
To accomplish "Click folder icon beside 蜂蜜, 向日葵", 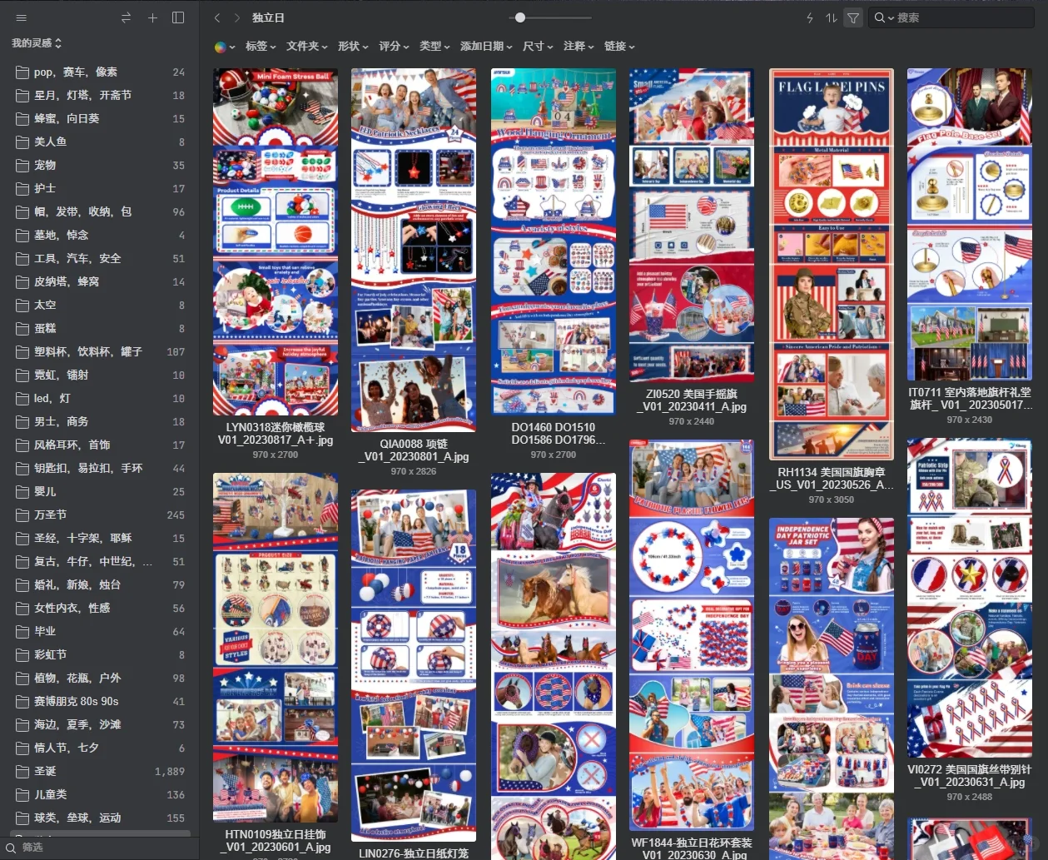I will pos(22,119).
